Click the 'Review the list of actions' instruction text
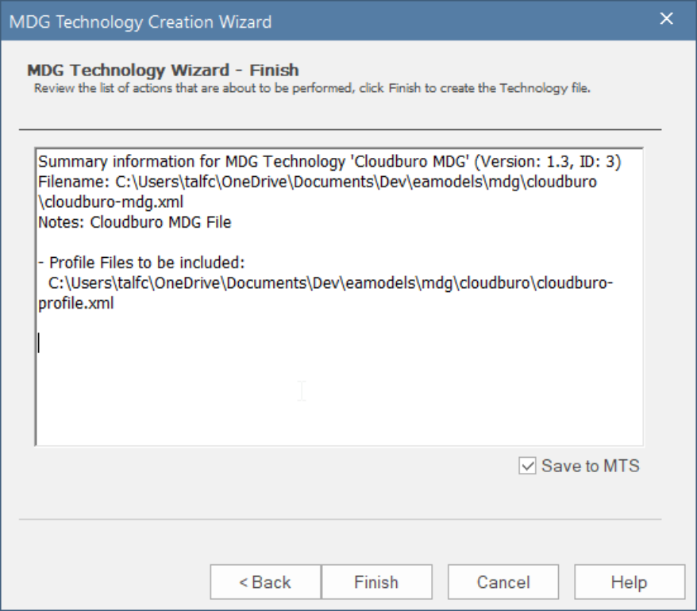The image size is (697, 611). click(312, 88)
